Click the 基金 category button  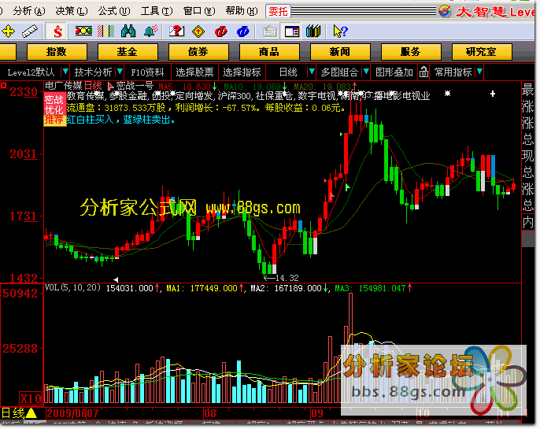[x=128, y=52]
